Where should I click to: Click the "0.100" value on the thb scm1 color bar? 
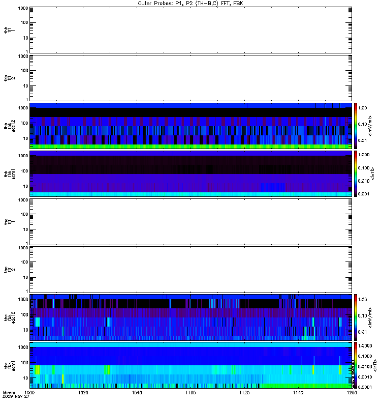[364, 168]
